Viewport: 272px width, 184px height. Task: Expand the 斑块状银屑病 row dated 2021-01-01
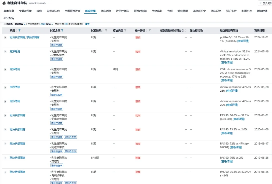click(x=5, y=115)
